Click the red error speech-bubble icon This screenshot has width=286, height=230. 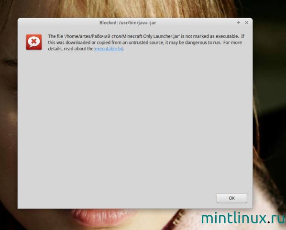[34, 42]
